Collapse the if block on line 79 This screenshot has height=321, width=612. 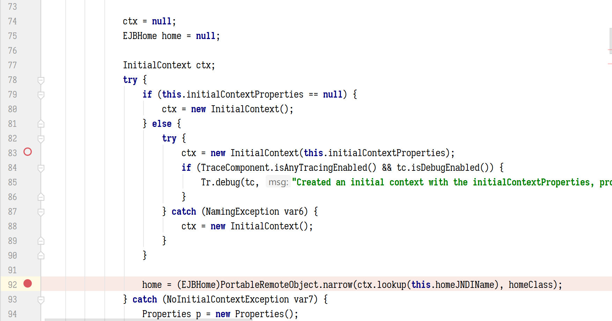41,95
